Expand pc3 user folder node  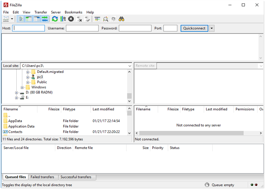(x=28, y=77)
